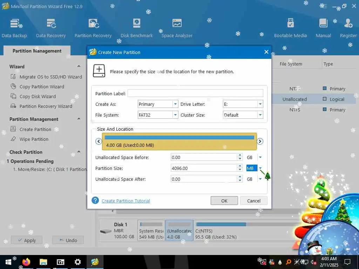The height and width of the screenshot is (269, 359).
Task: Collapse the Partition Management section
Action: (x=79, y=119)
